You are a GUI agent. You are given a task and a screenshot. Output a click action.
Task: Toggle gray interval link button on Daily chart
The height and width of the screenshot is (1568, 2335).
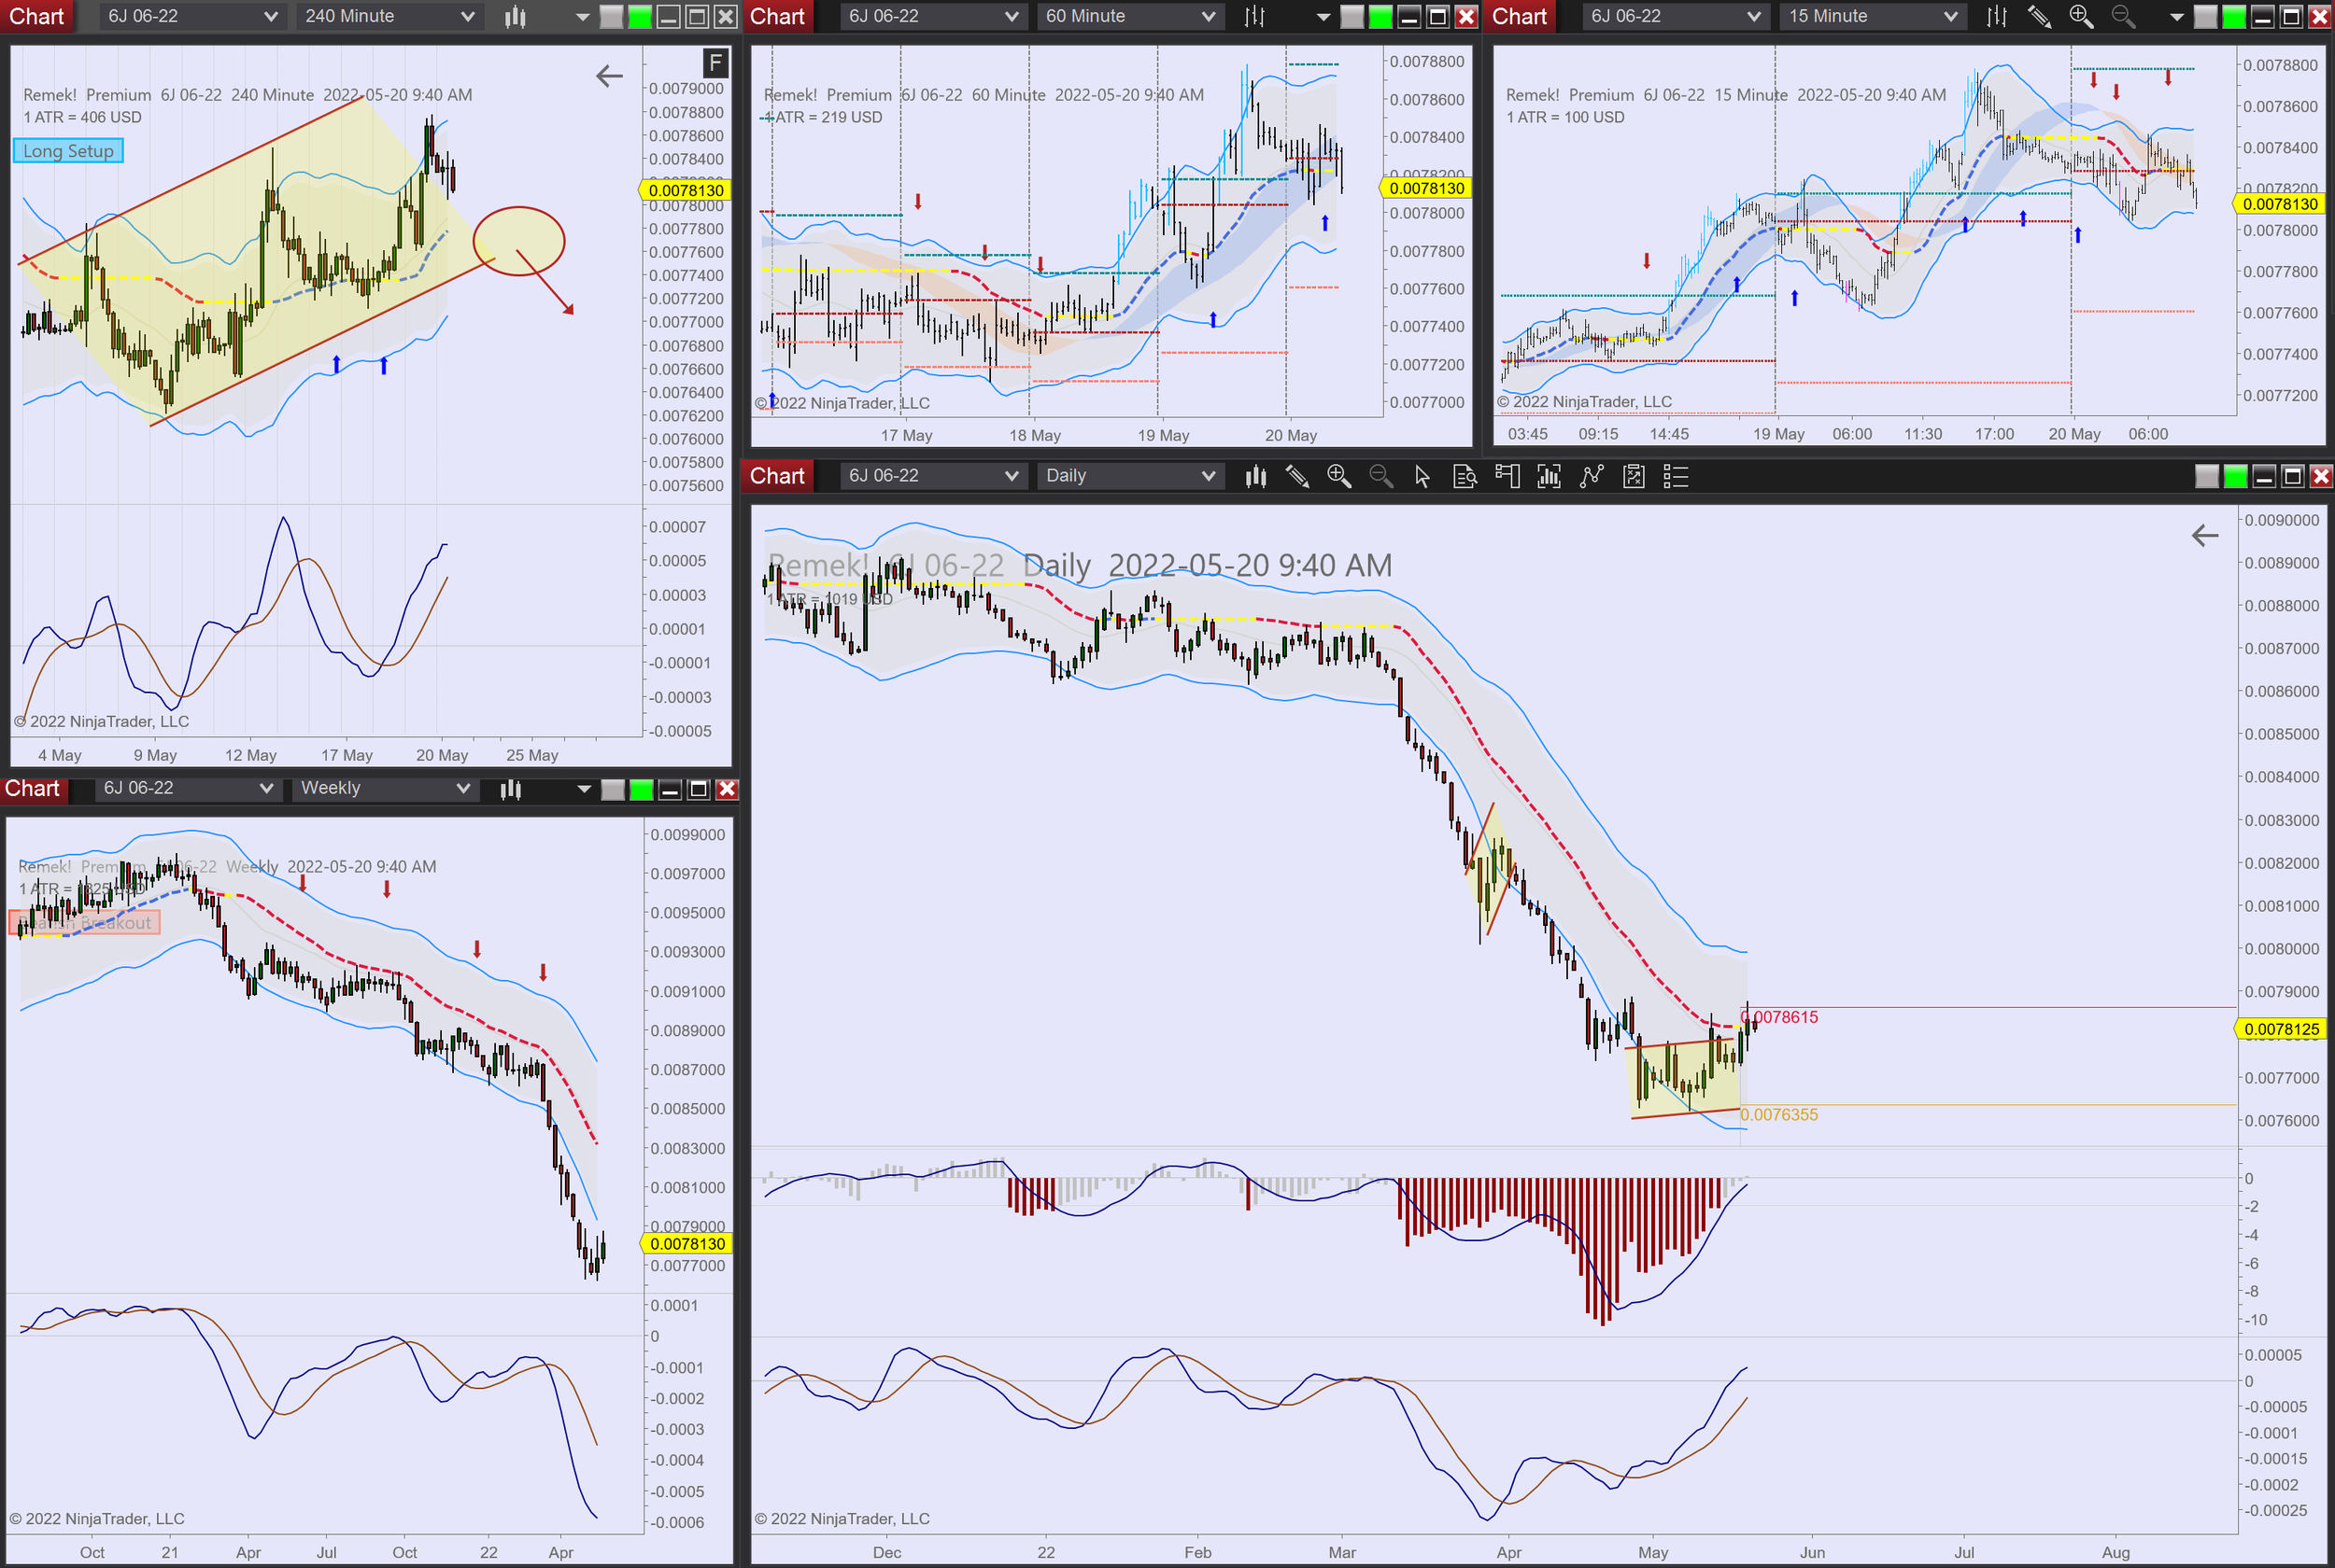2206,477
